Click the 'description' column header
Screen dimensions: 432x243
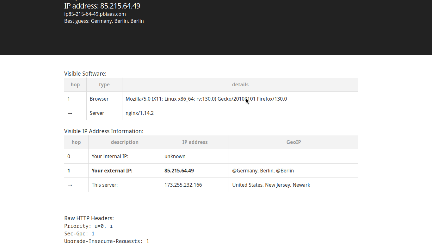click(125, 142)
